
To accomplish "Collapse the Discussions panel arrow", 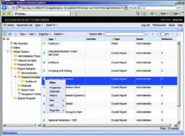I will tap(182, 133).
